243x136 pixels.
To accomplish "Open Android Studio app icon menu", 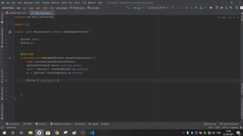I will point(3,3).
